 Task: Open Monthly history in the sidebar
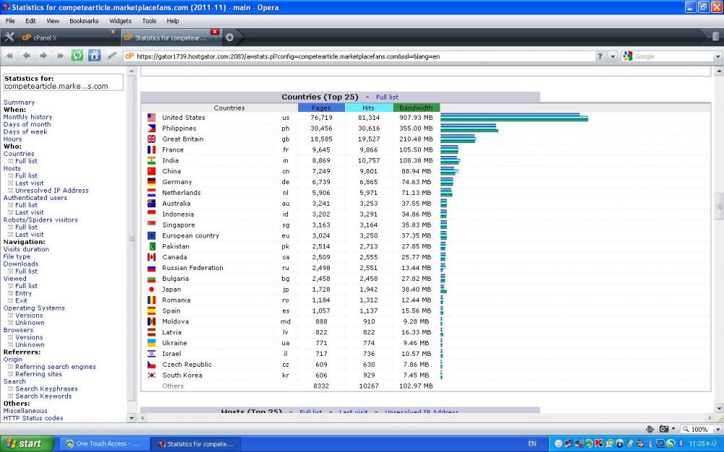(x=27, y=117)
